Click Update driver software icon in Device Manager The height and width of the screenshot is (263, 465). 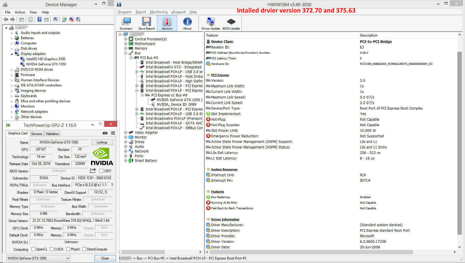click(x=64, y=19)
